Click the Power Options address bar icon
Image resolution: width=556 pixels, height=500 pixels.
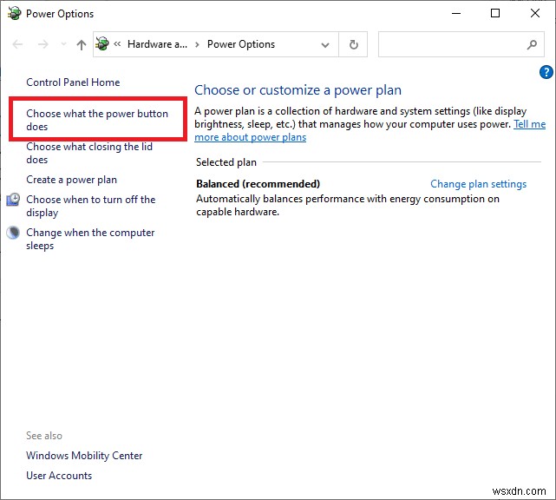(x=103, y=44)
